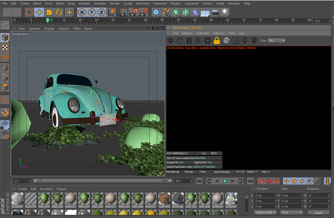Open the Light object icon
The width and height of the screenshot is (334, 218).
coord(225,13)
